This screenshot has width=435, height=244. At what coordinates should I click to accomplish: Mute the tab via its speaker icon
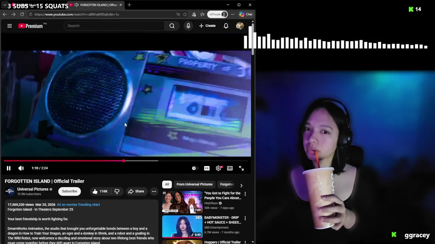76,5
